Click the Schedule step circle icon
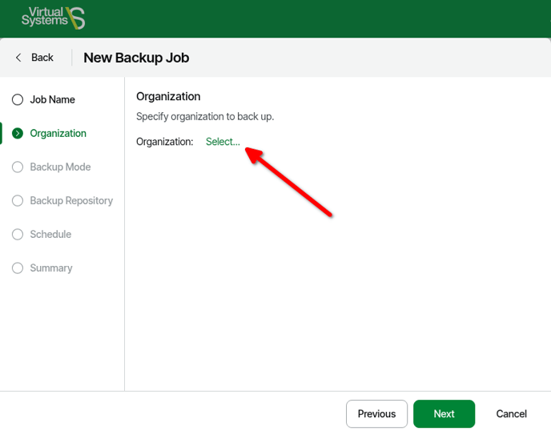This screenshot has width=551, height=435. [x=18, y=235]
